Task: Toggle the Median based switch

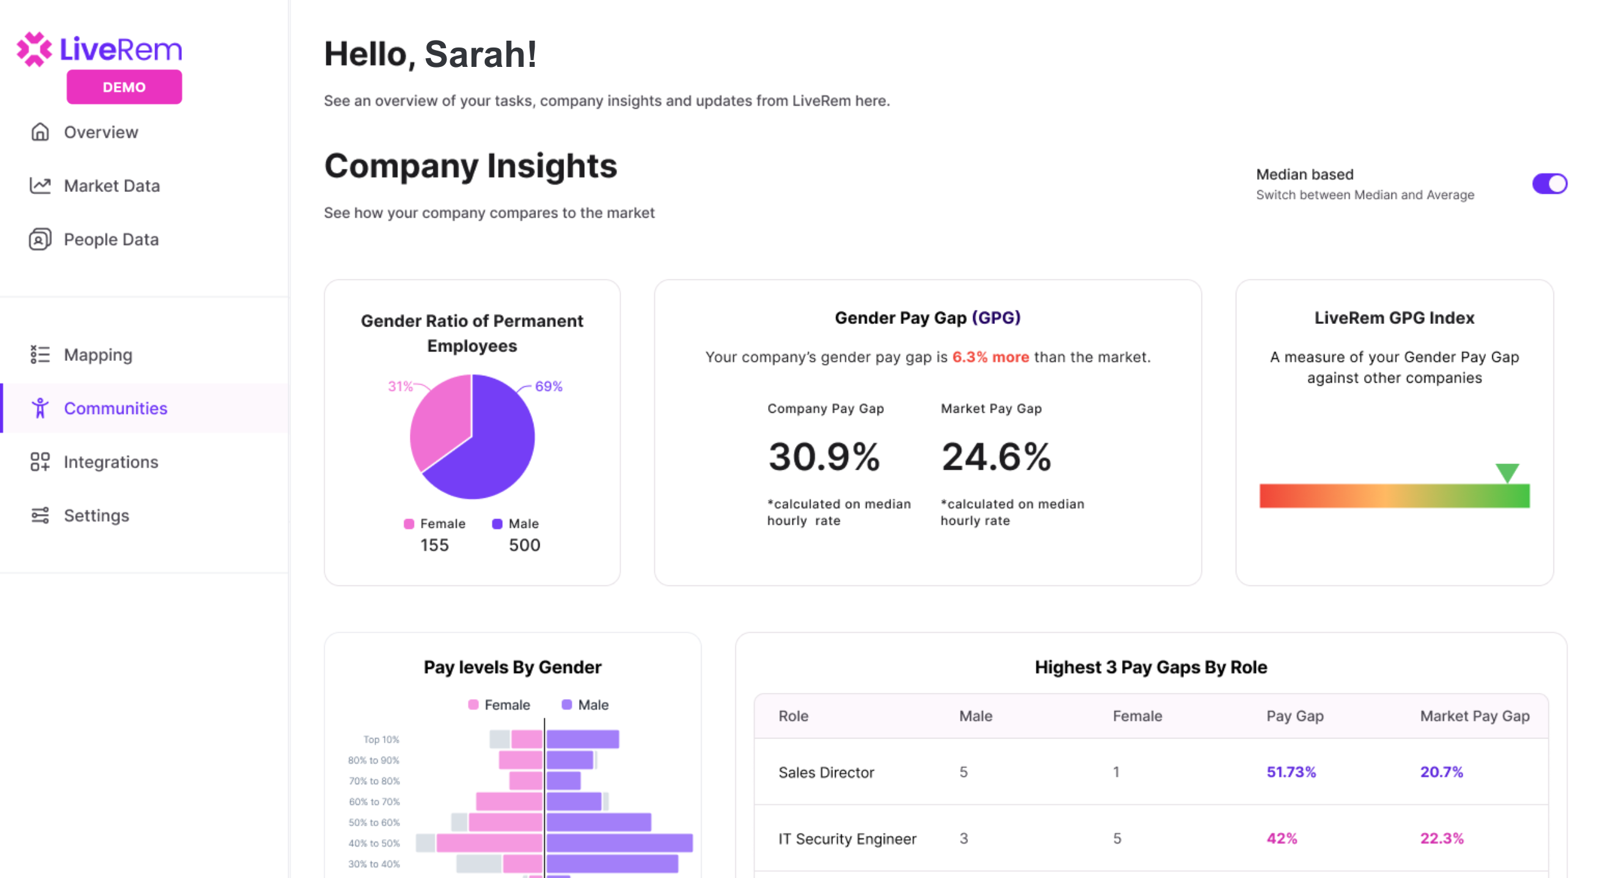Action: coord(1548,184)
